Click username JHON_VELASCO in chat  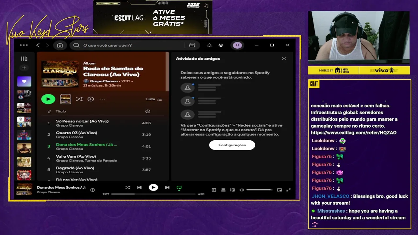click(x=330, y=196)
